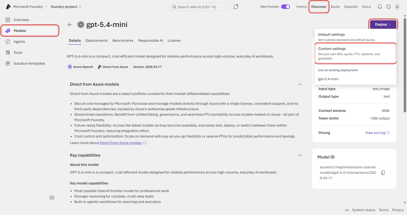This screenshot has height=215, width=407.
Task: Click the Microsoft Foundry logo icon
Action: click(x=8, y=7)
